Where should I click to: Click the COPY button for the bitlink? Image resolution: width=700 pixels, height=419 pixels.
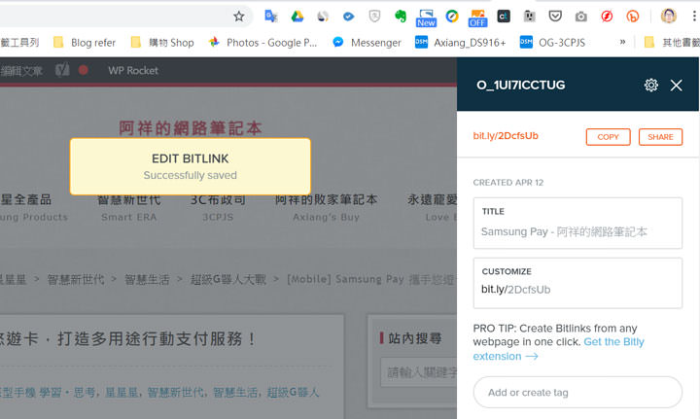[x=608, y=137]
